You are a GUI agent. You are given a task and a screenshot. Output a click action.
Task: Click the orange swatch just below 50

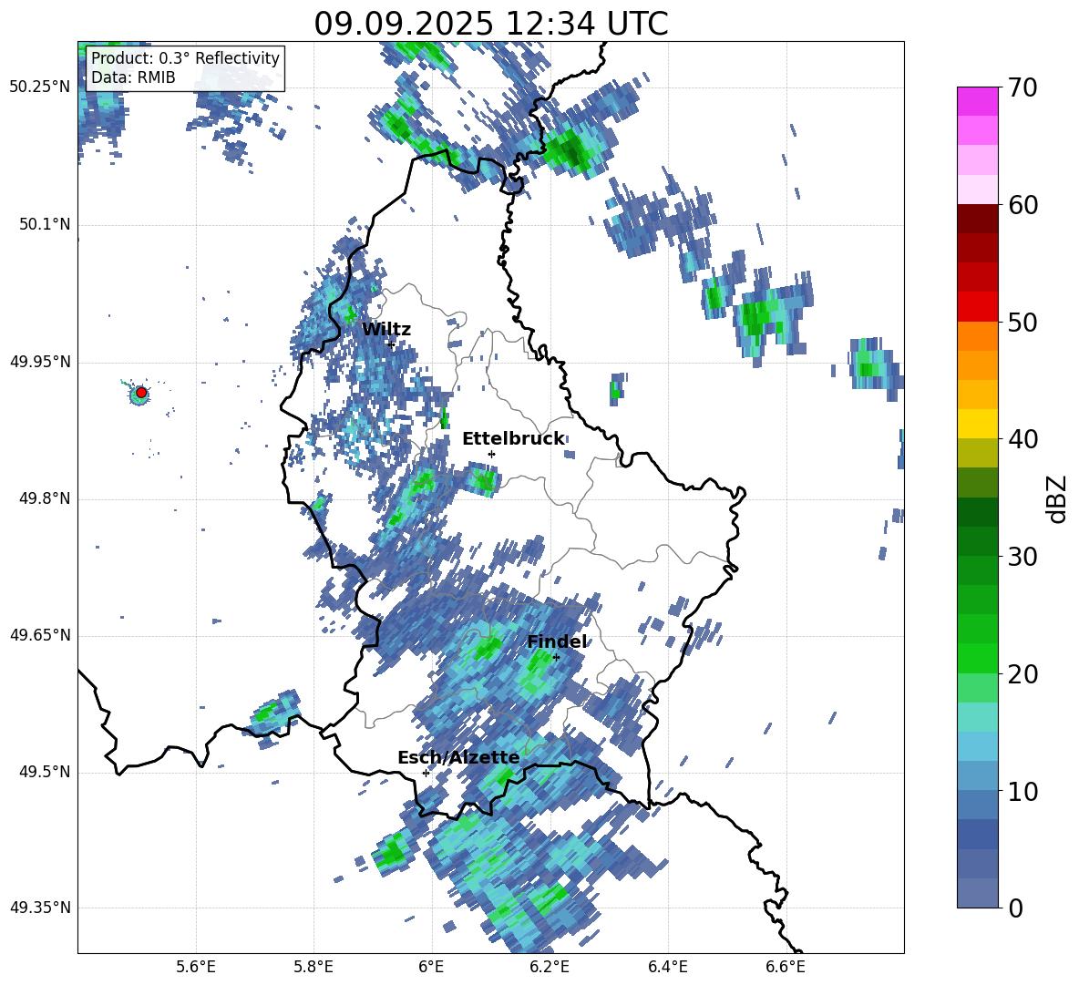(x=977, y=335)
